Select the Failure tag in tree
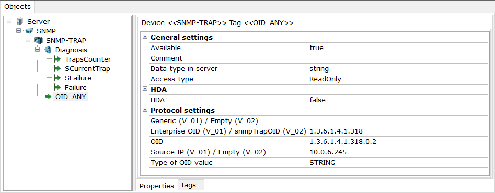Viewport: 495px width, 193px height. [x=75, y=87]
